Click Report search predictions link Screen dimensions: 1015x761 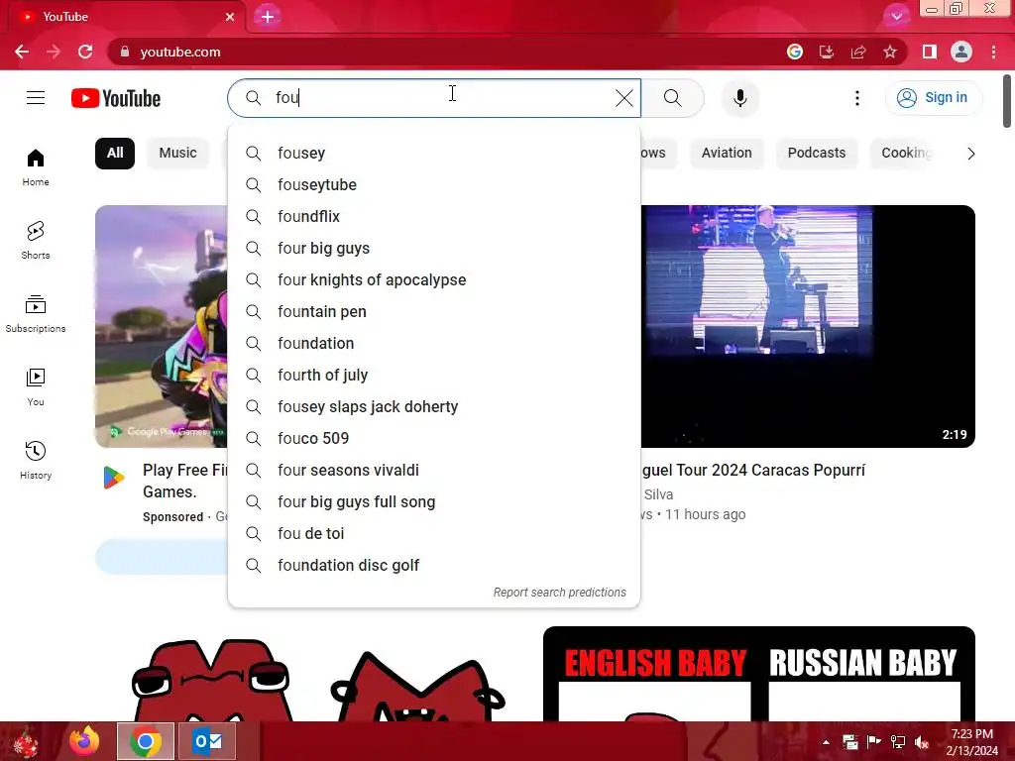tap(559, 593)
